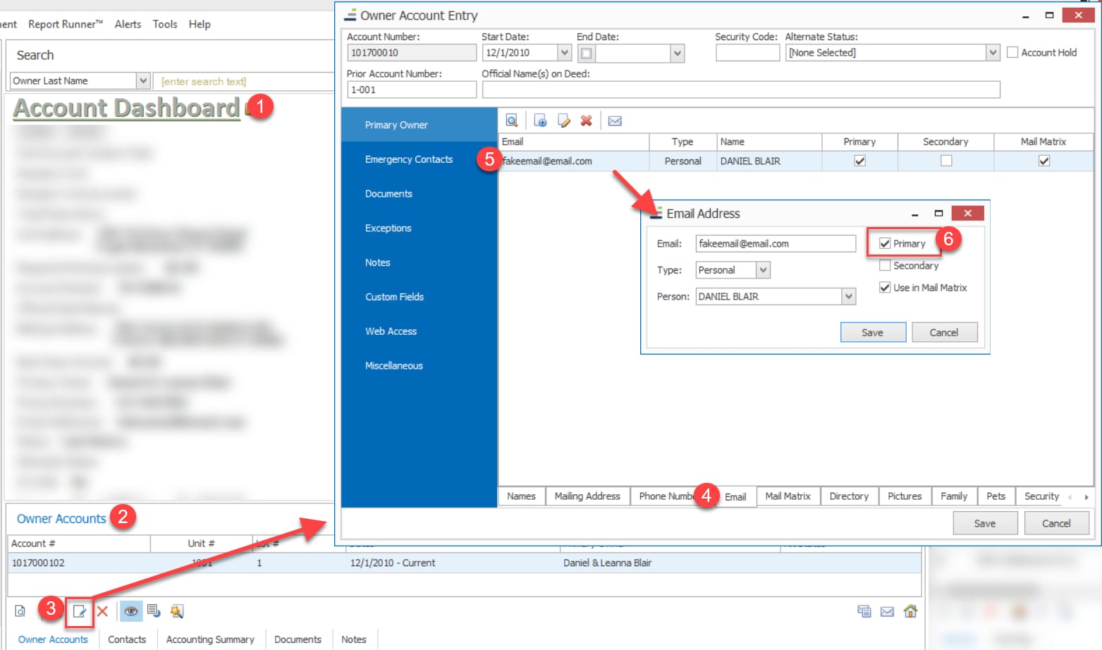Click Cancel in the Email Address dialog
The height and width of the screenshot is (650, 1102).
click(944, 333)
